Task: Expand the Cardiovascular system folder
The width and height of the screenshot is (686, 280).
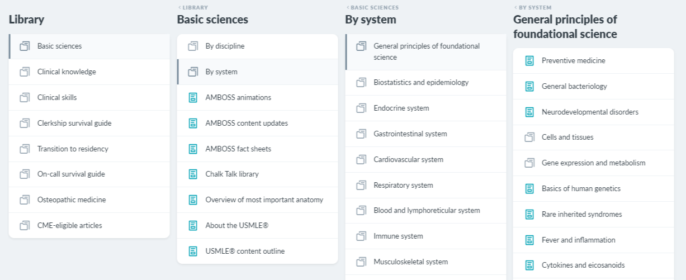Action: [426, 159]
